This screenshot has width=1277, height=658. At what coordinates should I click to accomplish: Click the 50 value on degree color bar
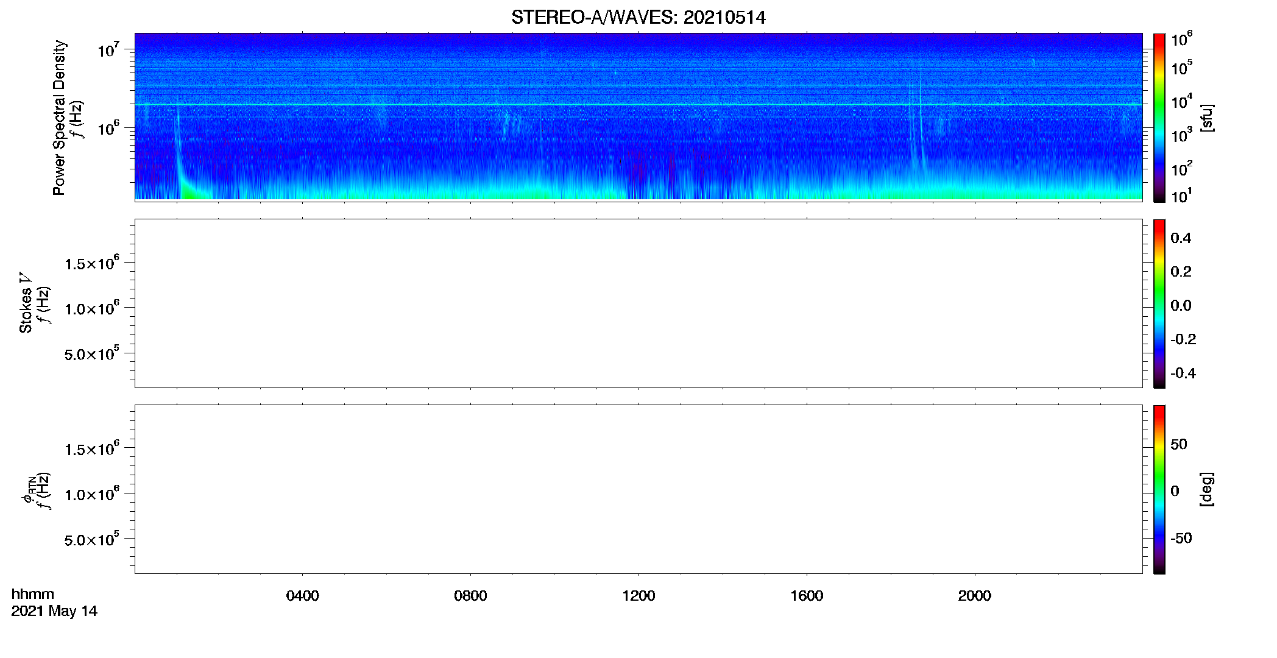point(1179,444)
